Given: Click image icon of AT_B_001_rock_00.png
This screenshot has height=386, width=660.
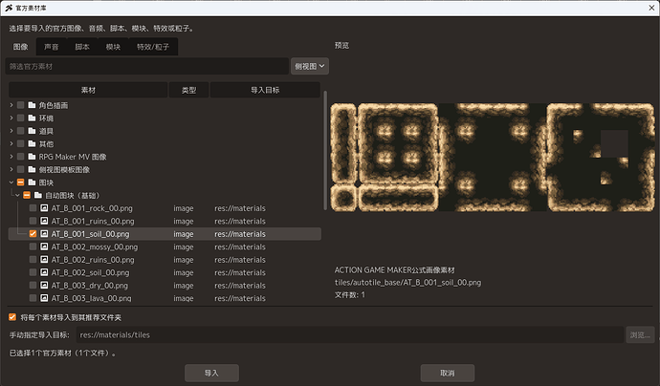Looking at the screenshot, I should 44,208.
